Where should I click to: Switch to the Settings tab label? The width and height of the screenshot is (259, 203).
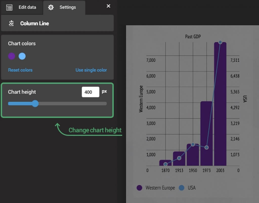click(x=68, y=7)
